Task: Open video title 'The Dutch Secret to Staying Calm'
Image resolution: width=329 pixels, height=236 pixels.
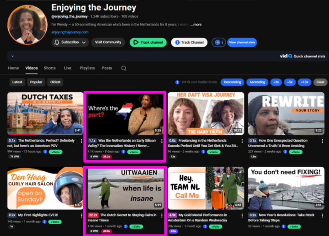Action: click(x=122, y=218)
